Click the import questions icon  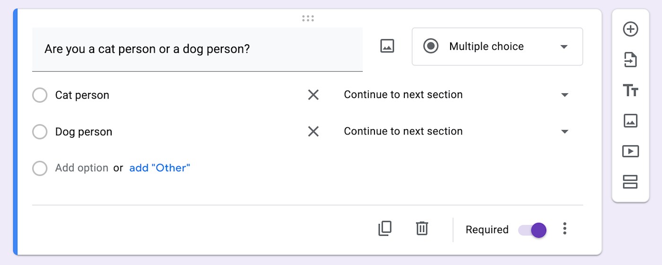(x=630, y=60)
